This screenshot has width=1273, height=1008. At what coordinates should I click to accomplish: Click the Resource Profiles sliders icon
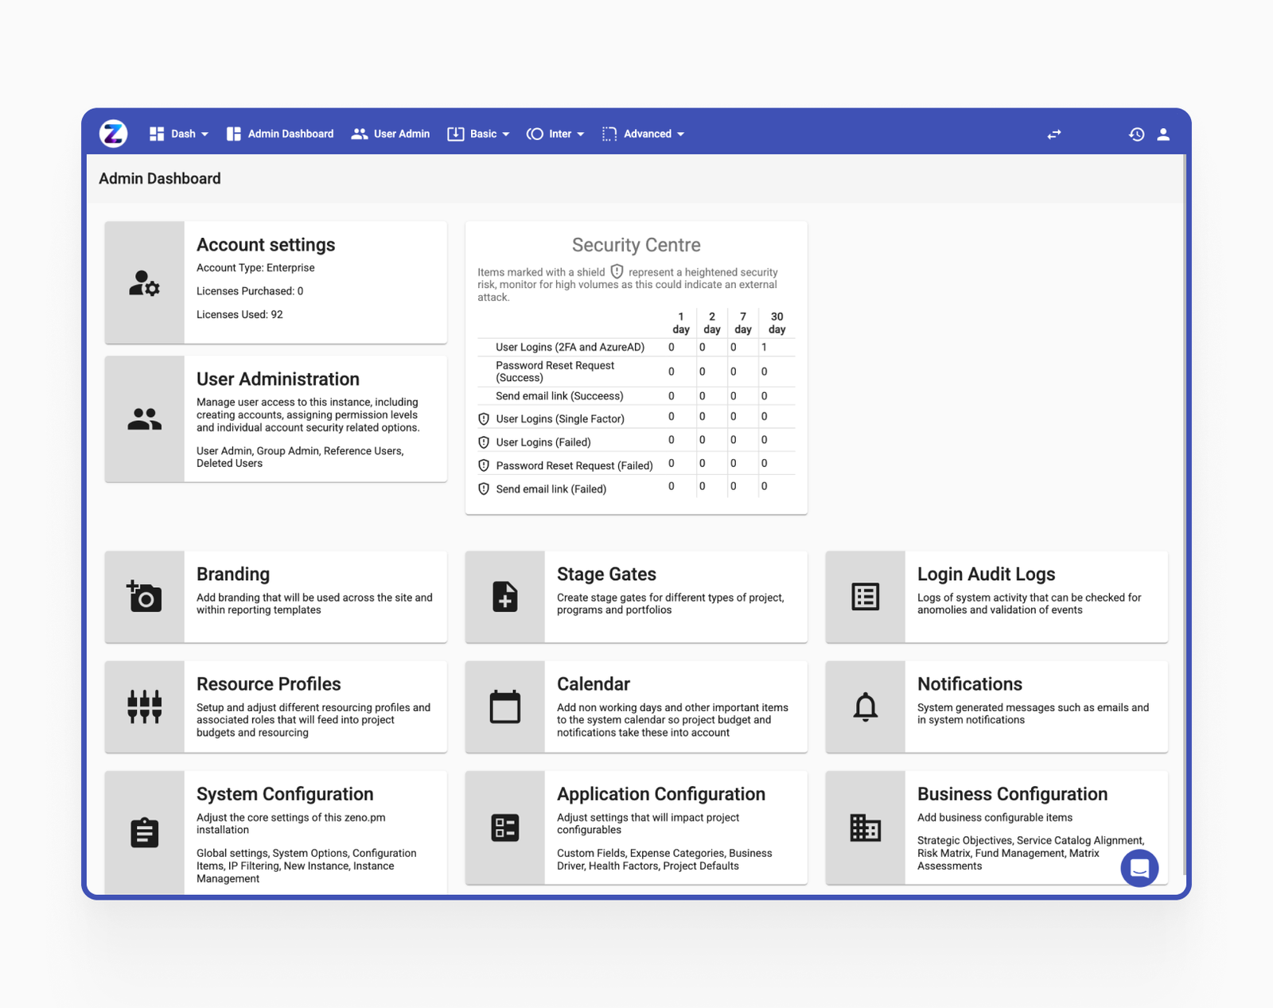[144, 706]
